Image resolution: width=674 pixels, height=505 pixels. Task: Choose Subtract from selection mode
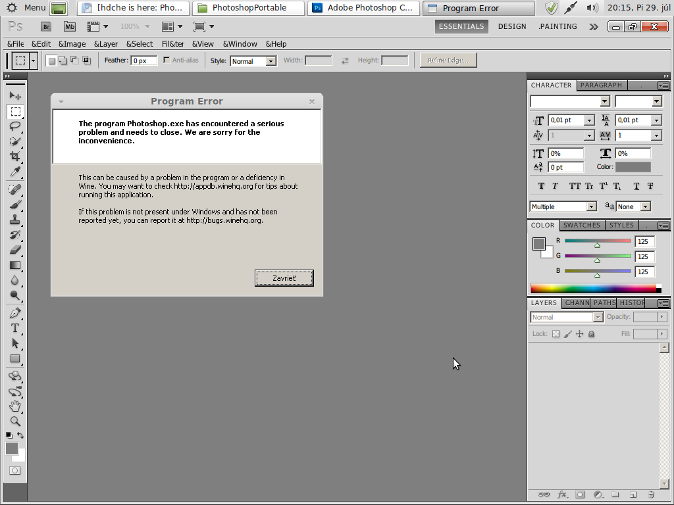point(75,60)
